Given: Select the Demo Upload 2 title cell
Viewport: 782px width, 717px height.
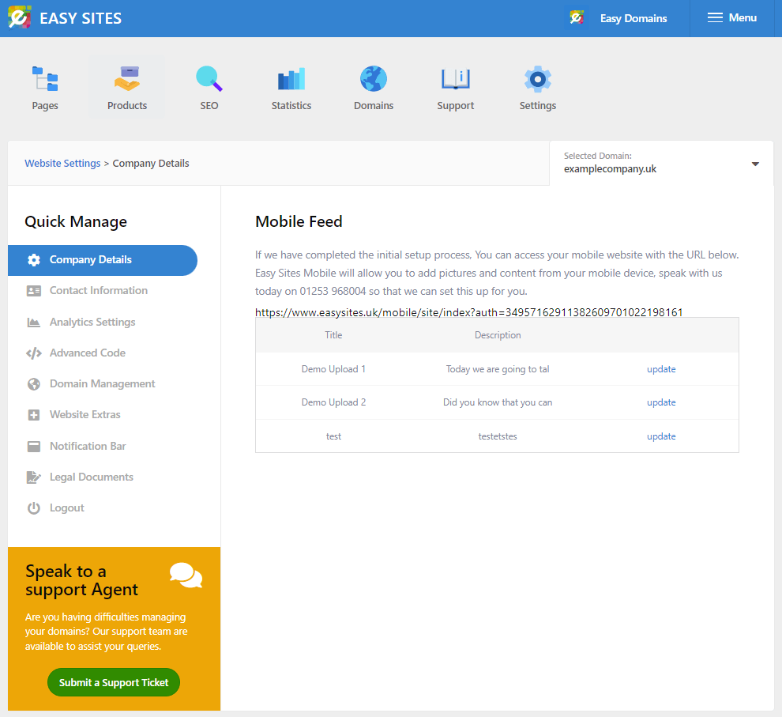Looking at the screenshot, I should coord(333,402).
